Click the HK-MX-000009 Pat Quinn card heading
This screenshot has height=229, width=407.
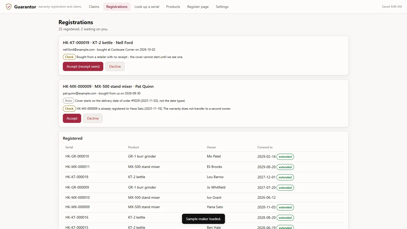(108, 87)
